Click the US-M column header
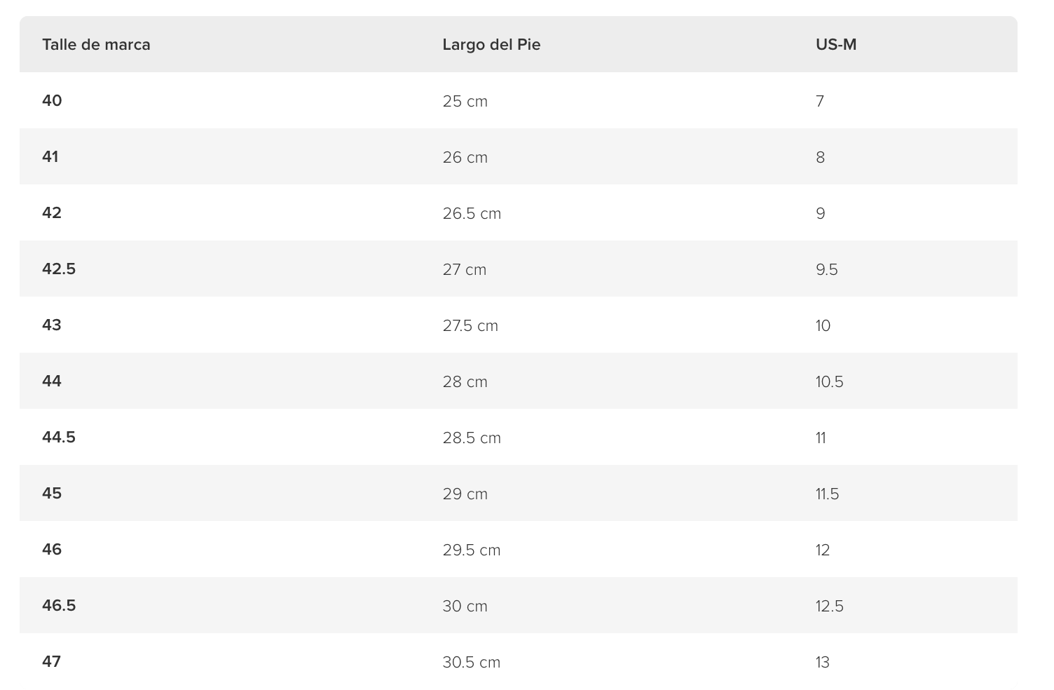The height and width of the screenshot is (690, 1054). click(836, 45)
